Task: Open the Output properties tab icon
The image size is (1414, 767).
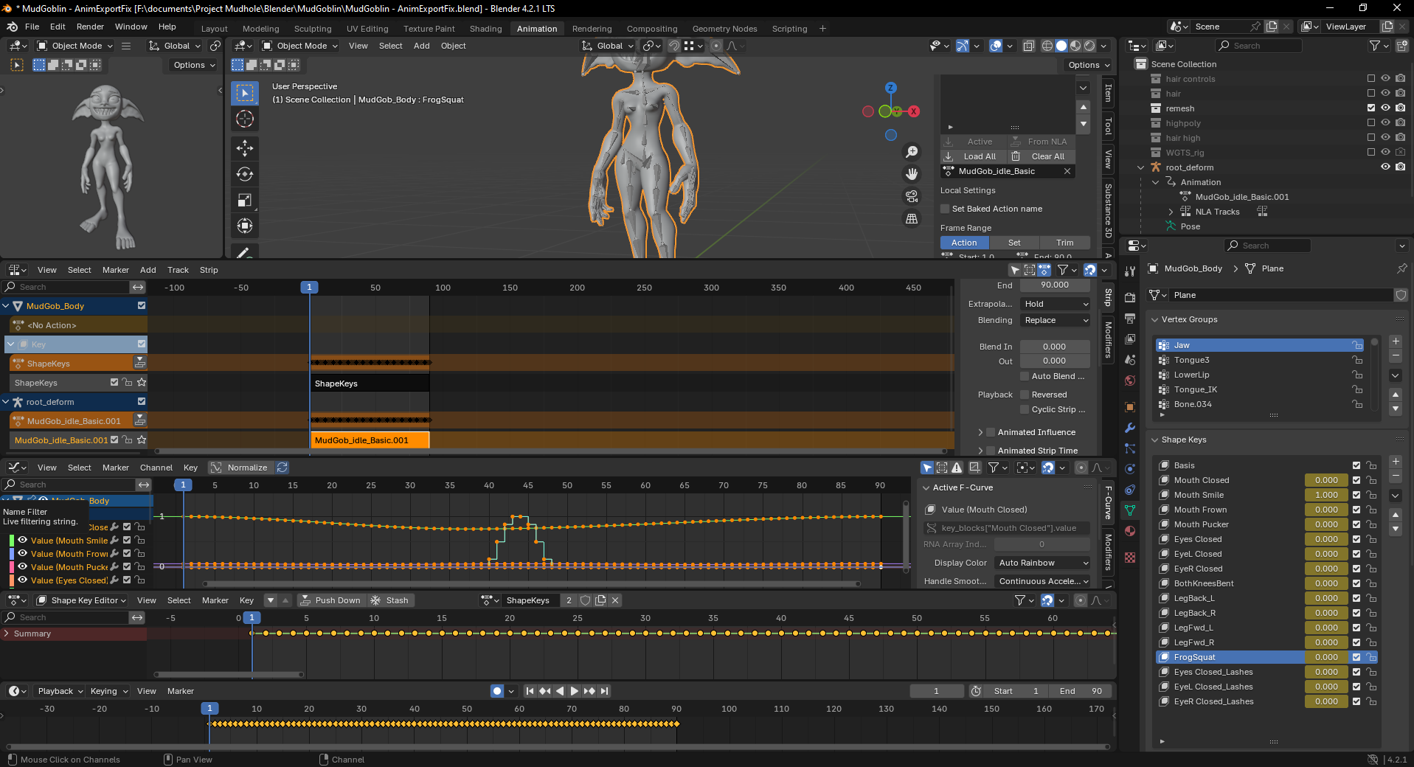Action: [x=1130, y=318]
